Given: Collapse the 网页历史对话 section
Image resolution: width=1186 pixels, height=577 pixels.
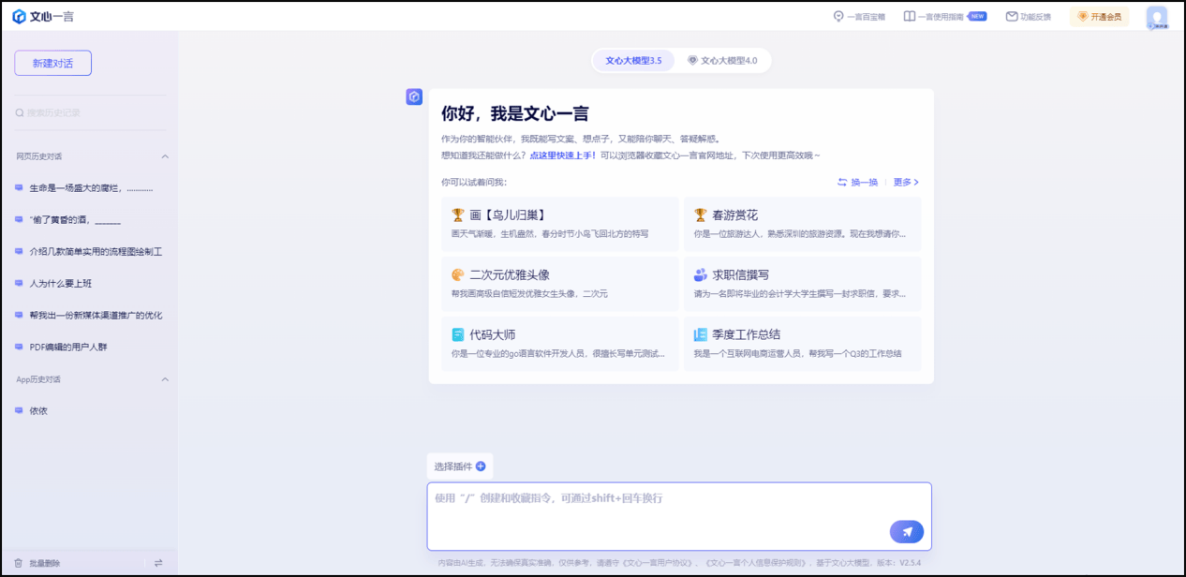Looking at the screenshot, I should [165, 156].
